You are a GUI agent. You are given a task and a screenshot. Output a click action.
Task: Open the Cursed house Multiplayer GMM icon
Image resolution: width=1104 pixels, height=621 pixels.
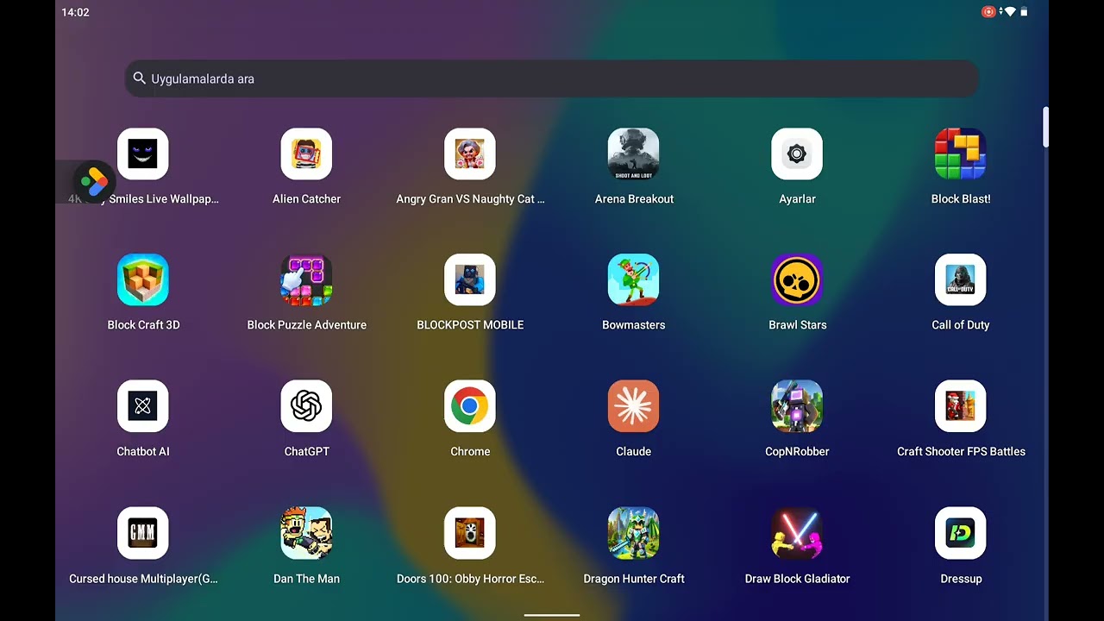click(143, 533)
